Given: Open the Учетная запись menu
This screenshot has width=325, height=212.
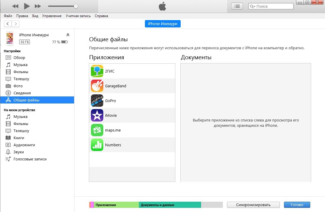Looking at the screenshot, I should (78, 16).
